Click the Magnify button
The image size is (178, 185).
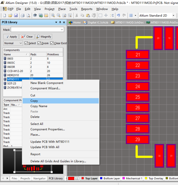pyautogui.click(x=44, y=37)
